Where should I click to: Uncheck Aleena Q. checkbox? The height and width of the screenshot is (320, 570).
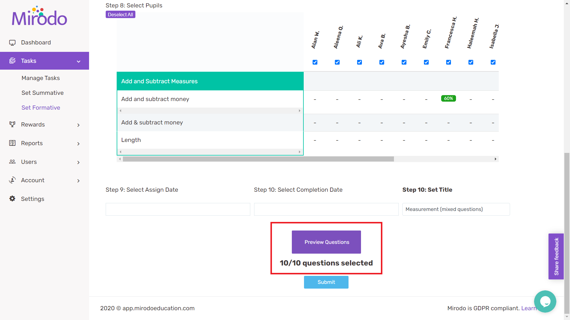(337, 62)
